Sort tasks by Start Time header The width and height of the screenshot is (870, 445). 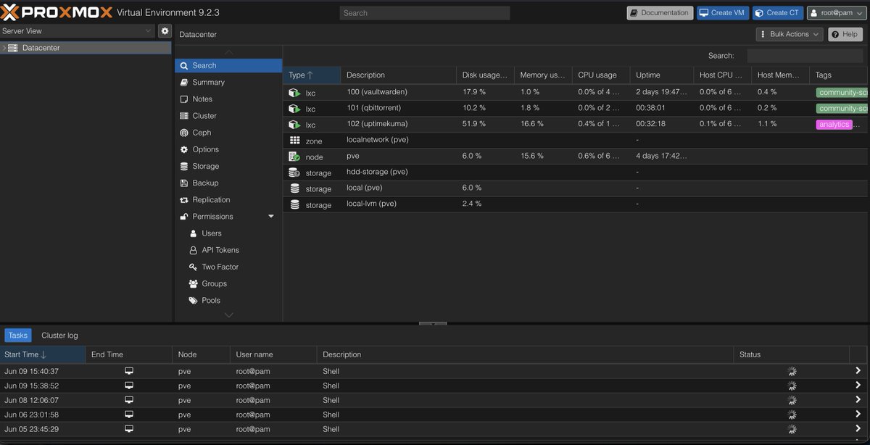[x=43, y=354]
